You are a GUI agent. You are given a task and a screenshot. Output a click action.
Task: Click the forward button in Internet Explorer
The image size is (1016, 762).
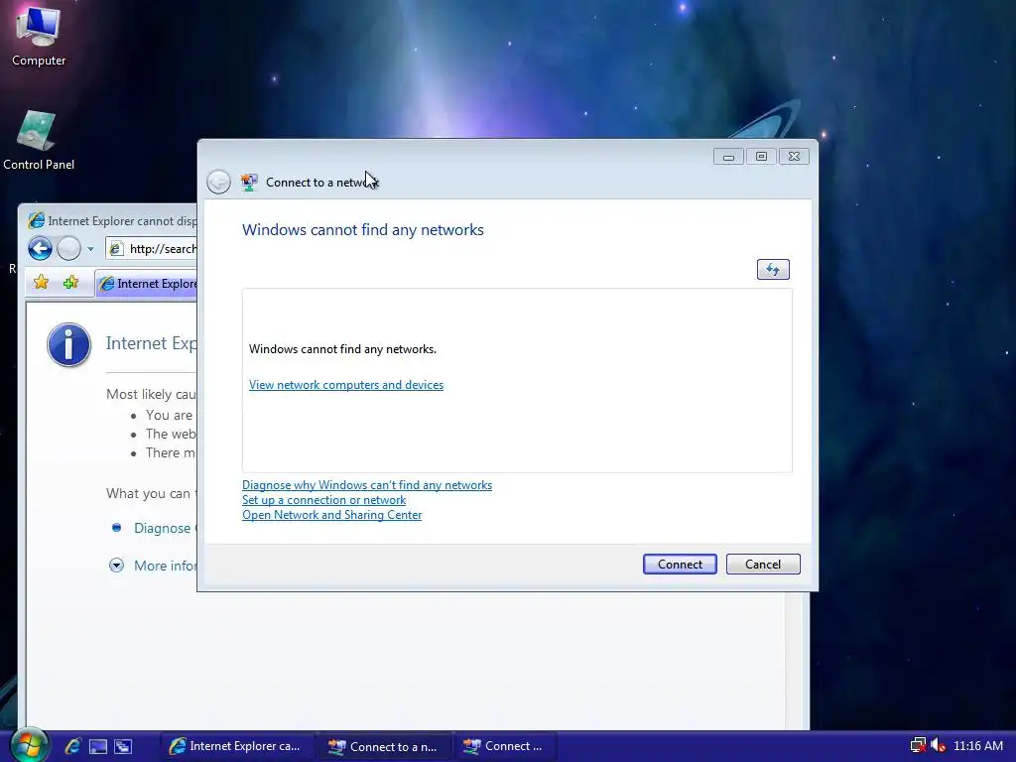[x=68, y=248]
